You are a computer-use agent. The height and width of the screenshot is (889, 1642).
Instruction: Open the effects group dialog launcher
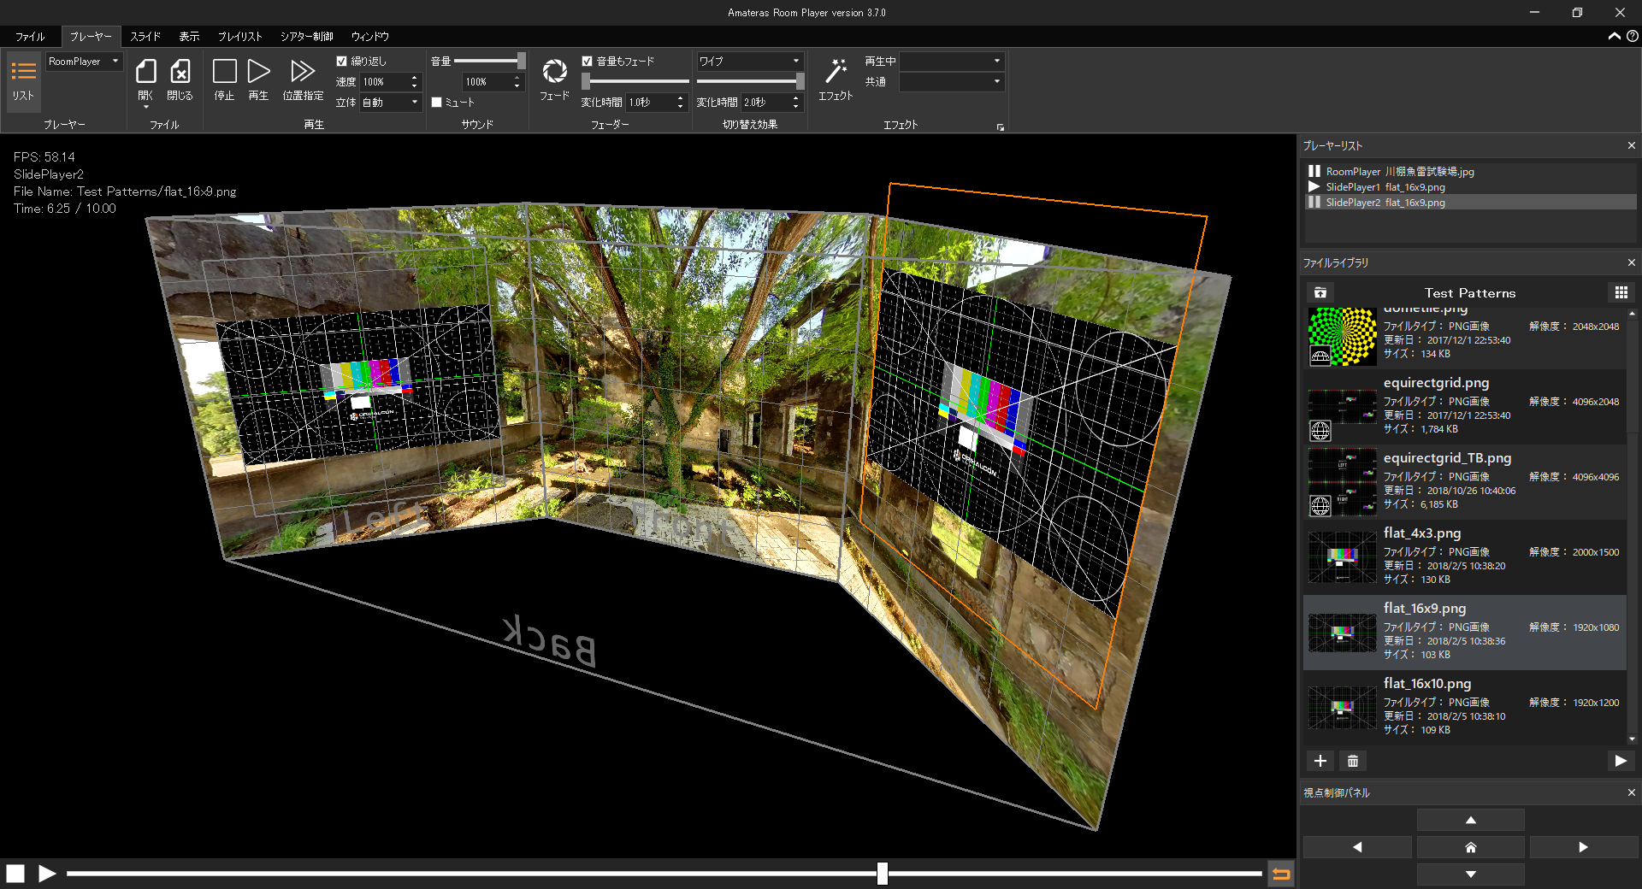1001,127
